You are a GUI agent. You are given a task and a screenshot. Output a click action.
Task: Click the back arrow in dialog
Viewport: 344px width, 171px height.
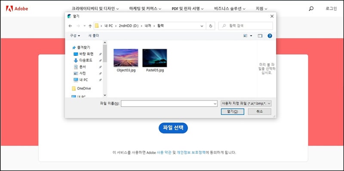click(70, 26)
